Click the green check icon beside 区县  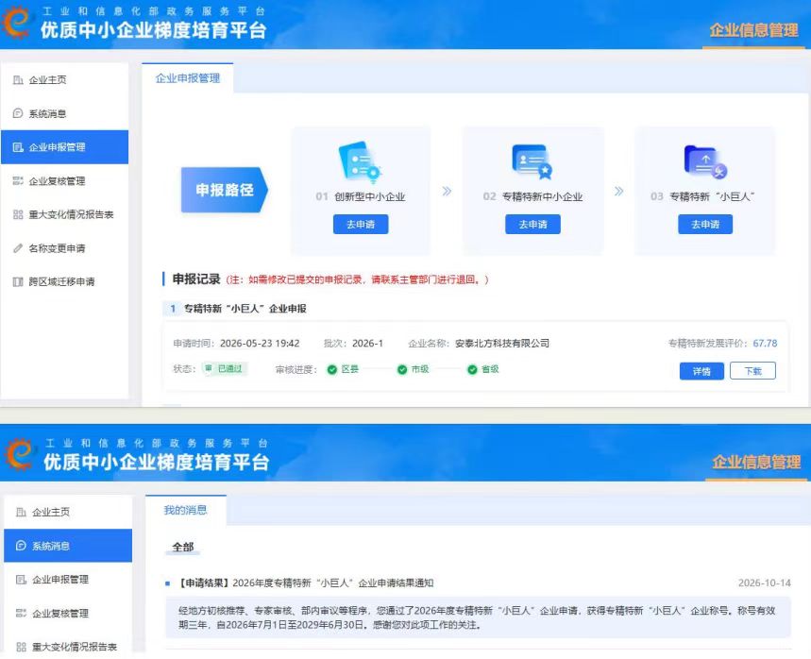pyautogui.click(x=332, y=369)
